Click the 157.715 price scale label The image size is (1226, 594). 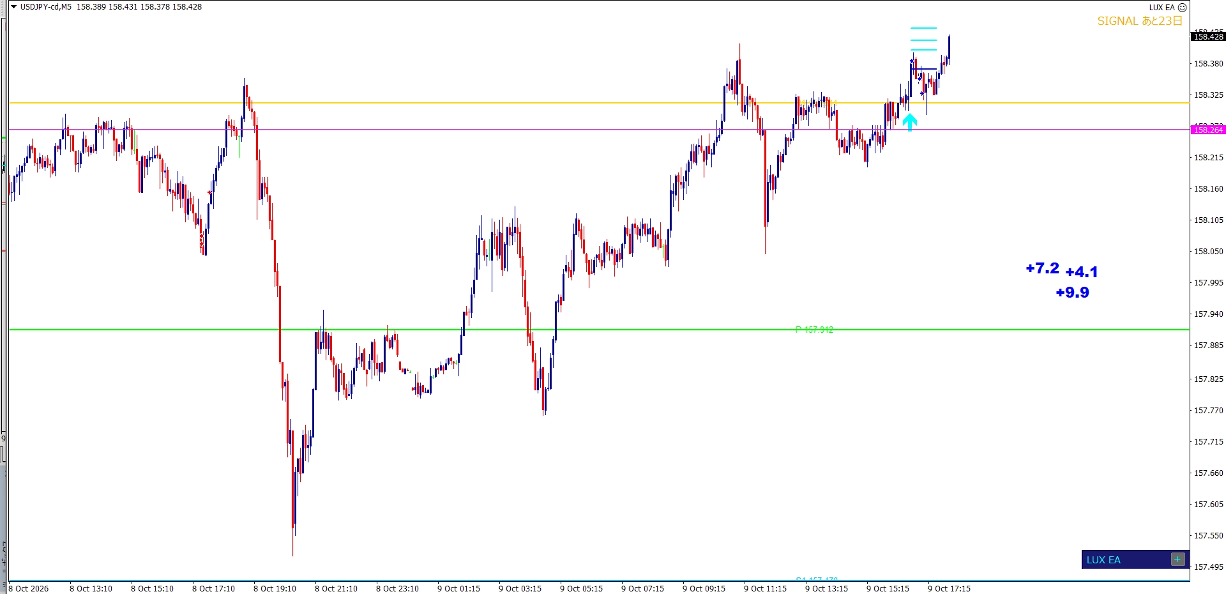(1209, 442)
